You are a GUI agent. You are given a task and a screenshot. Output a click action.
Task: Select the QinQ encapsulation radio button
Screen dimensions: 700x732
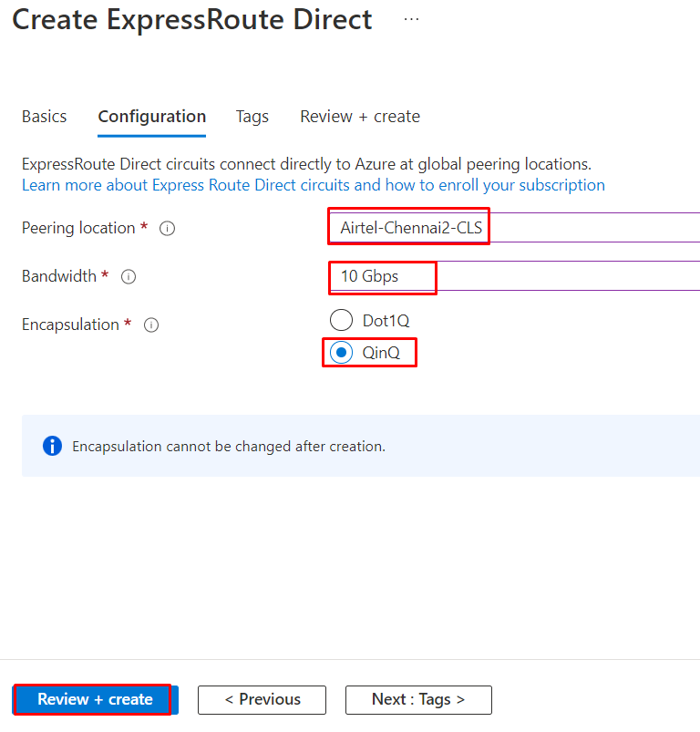coord(341,353)
